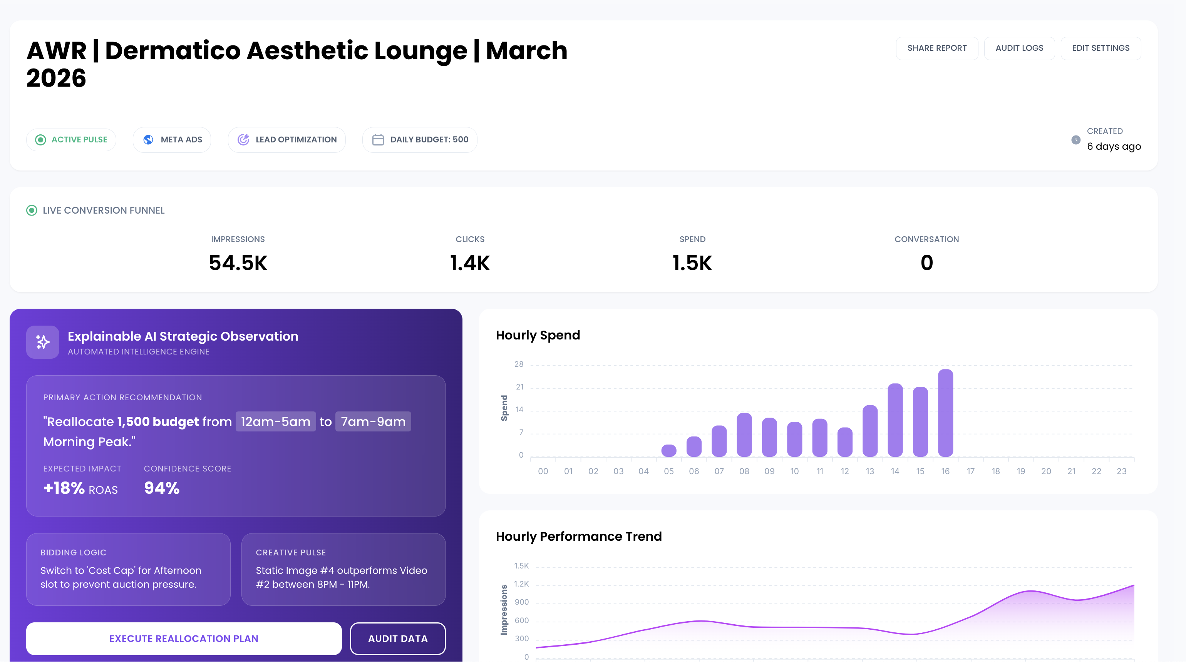Click the Hourly Spend chart title
Image resolution: width=1186 pixels, height=662 pixels.
coord(538,335)
